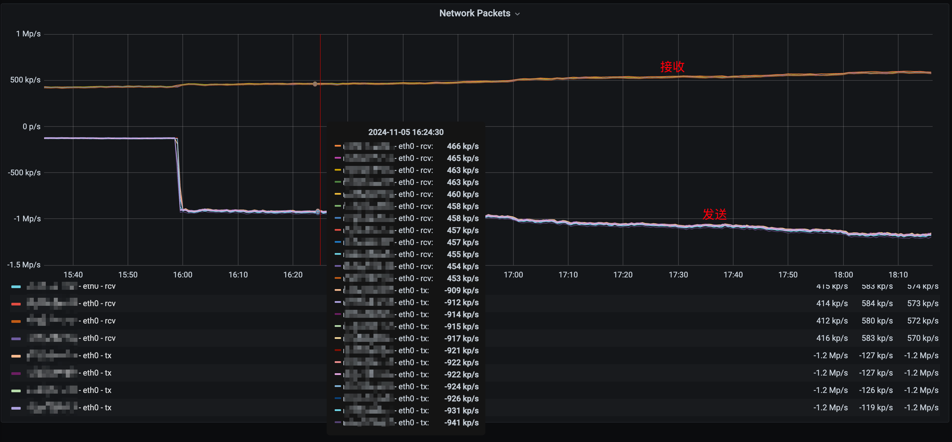Click the -909 kp/s tooltip value
Screen dimensions: 952x442
click(x=461, y=290)
